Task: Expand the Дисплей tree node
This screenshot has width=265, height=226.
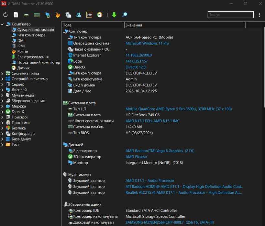Action: pos(2,90)
